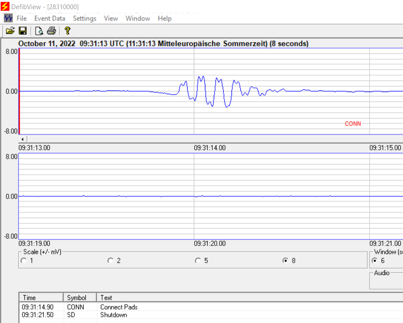Sort by the Symbol column header
The image size is (403, 323).
click(x=80, y=297)
